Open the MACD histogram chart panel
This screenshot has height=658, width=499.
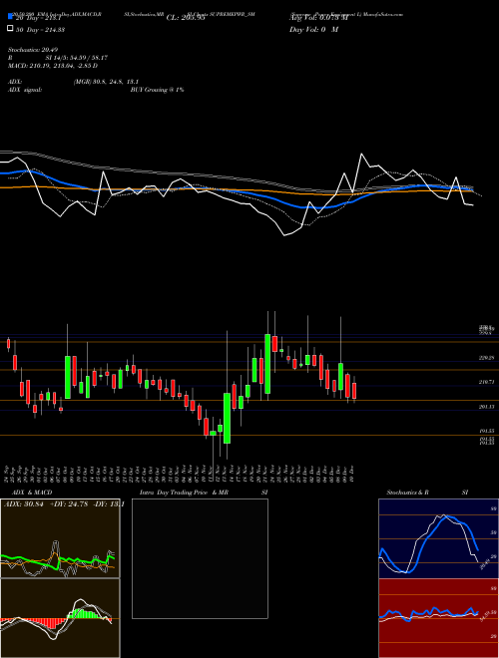[60, 618]
